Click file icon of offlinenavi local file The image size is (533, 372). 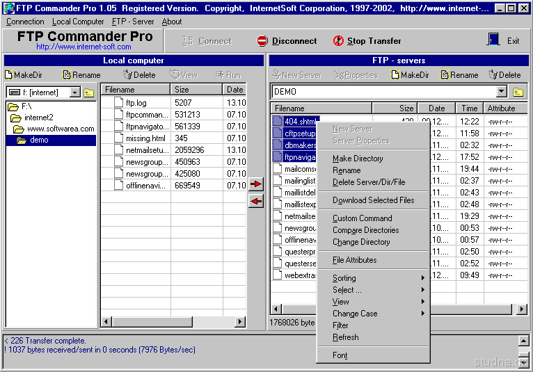click(118, 185)
